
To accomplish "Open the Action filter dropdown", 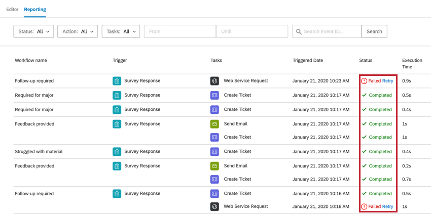I will pos(78,31).
